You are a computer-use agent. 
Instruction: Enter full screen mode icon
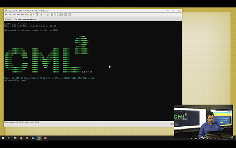(58, 15)
